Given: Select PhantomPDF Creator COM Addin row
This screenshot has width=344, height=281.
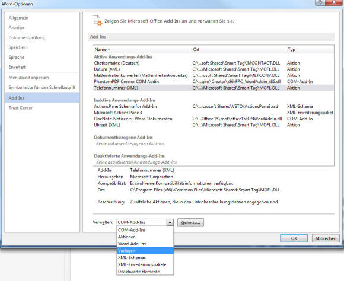Looking at the screenshot, I should point(214,81).
